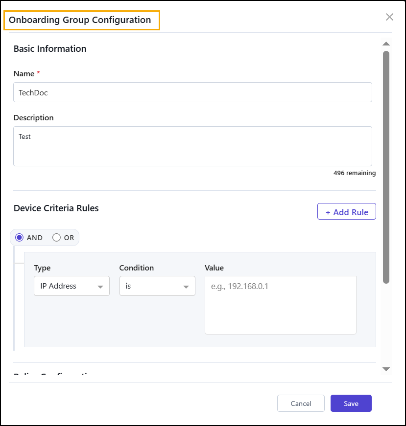Open the Type dropdown showing IP Address
This screenshot has height=426, width=406.
tap(72, 286)
